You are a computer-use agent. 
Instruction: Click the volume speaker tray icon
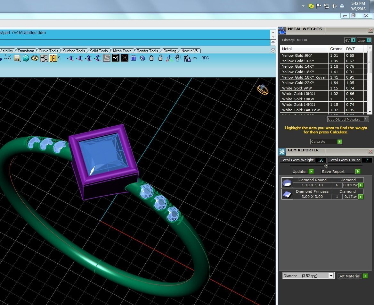click(x=334, y=6)
